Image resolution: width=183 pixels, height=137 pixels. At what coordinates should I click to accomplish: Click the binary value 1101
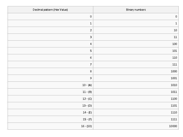[174, 106]
